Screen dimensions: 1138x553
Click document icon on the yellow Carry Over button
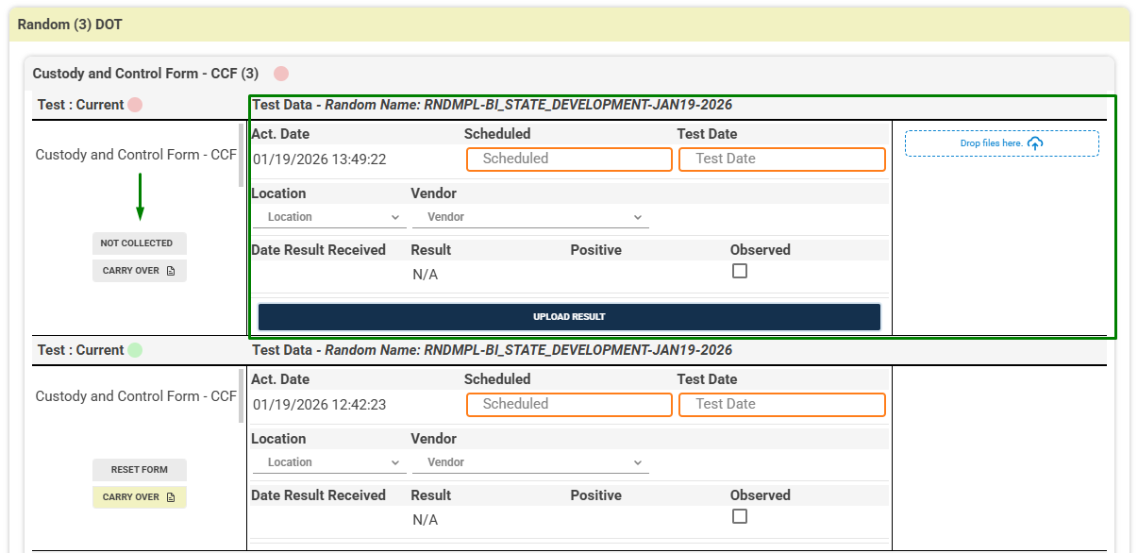pos(171,497)
